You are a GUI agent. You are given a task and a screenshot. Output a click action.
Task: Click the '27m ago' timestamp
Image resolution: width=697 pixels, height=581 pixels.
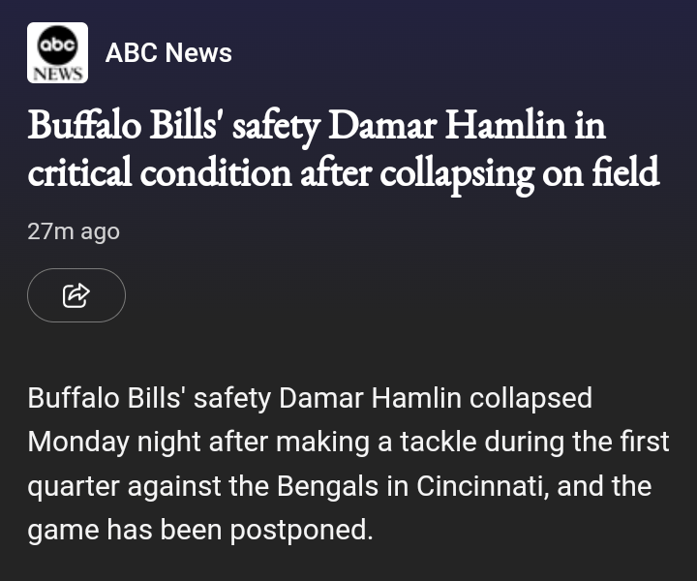74,231
